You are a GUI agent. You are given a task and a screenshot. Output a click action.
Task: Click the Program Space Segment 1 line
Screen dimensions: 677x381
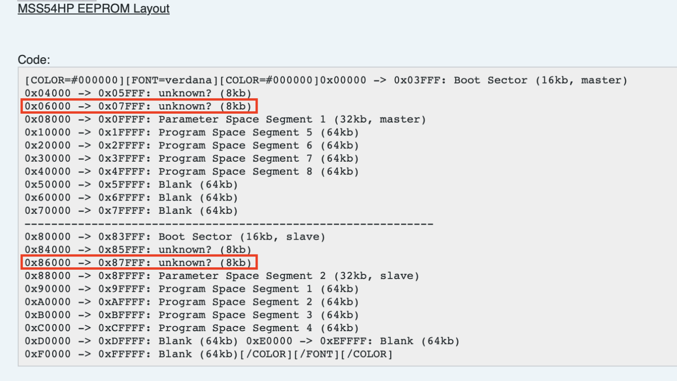tap(192, 289)
